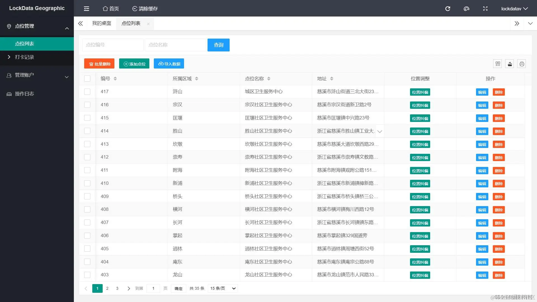
Task: Open the column filter grid icon
Action: coord(498,64)
